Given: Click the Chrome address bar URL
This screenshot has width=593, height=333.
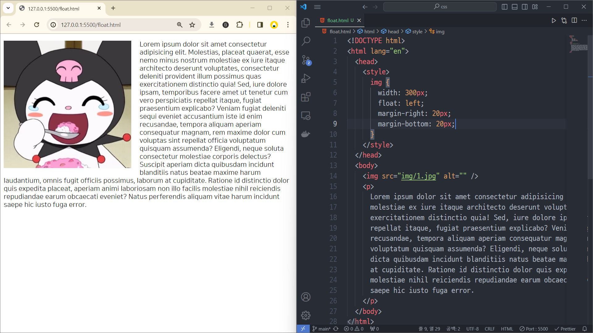Looking at the screenshot, I should [90, 25].
